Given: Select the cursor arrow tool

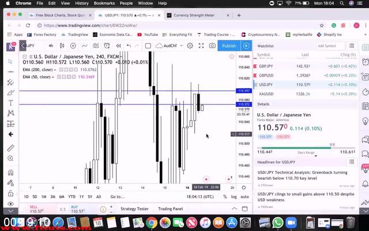Looking at the screenshot, I should 10,61.
